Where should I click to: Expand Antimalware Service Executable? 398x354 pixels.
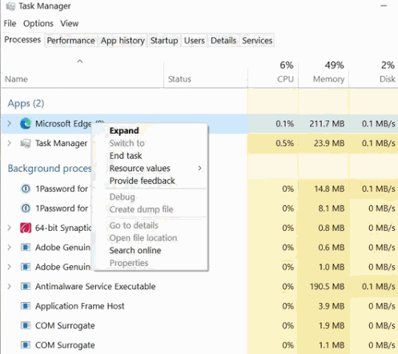[10, 287]
